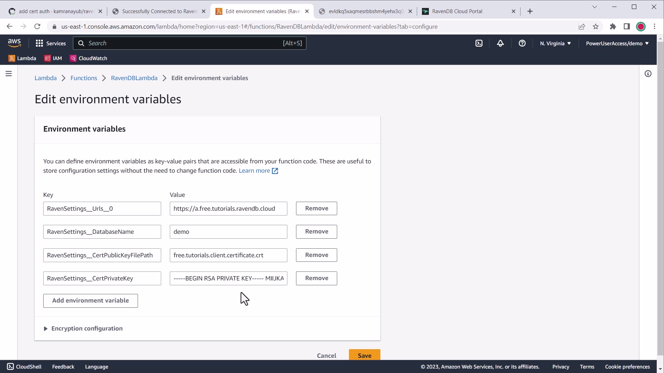Open the Chrome three-dot menu

pos(655,27)
